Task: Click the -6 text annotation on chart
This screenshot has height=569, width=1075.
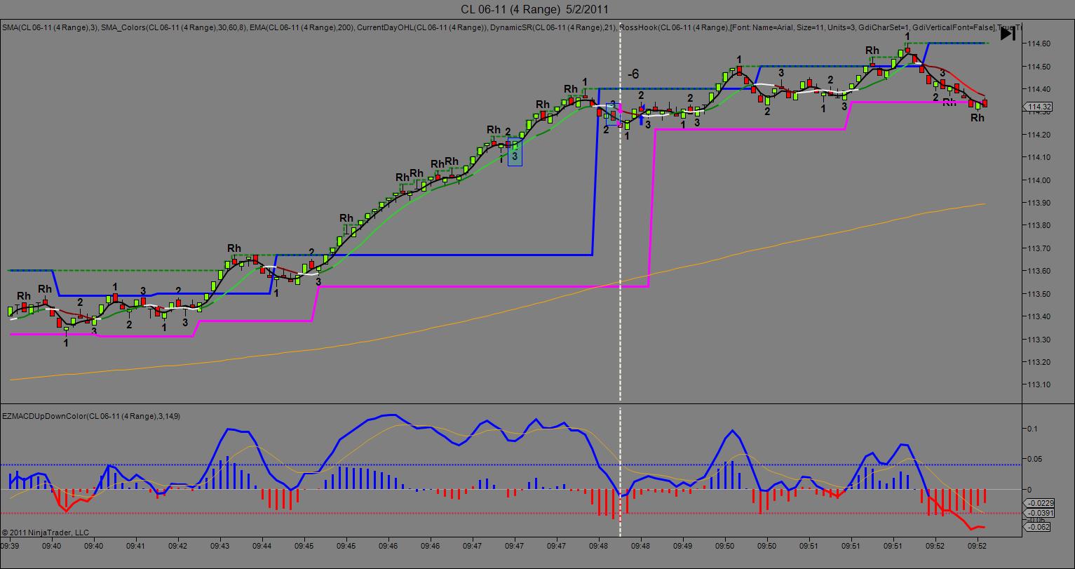Action: click(x=633, y=74)
